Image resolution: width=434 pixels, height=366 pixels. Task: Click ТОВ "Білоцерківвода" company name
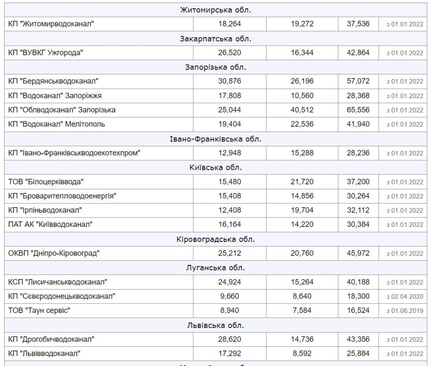pos(46,182)
